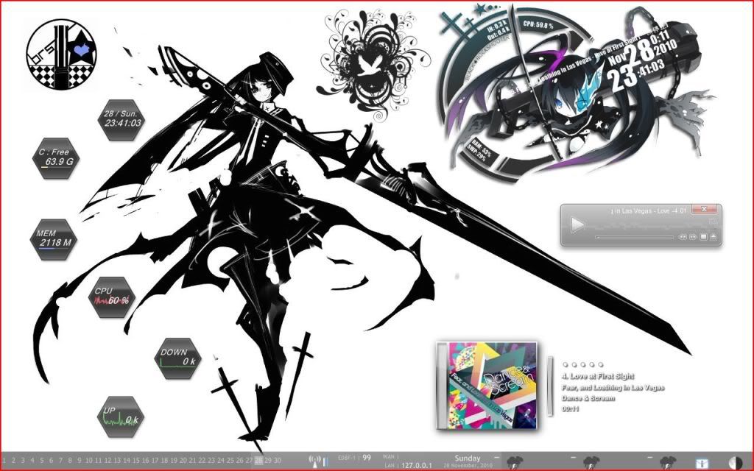Click the eject button in the media player
Image resolution: width=754 pixels, height=471 pixels.
click(x=713, y=237)
